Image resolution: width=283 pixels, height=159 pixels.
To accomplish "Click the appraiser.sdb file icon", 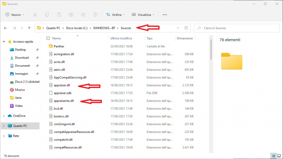I will click(51, 93).
